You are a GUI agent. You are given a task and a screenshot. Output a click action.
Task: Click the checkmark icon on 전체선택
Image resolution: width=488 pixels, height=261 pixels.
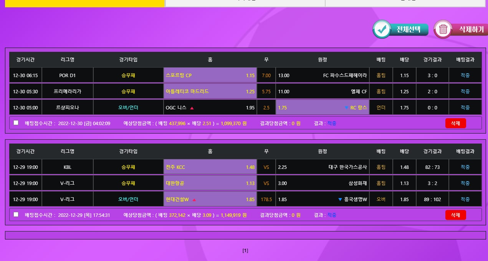click(x=382, y=30)
